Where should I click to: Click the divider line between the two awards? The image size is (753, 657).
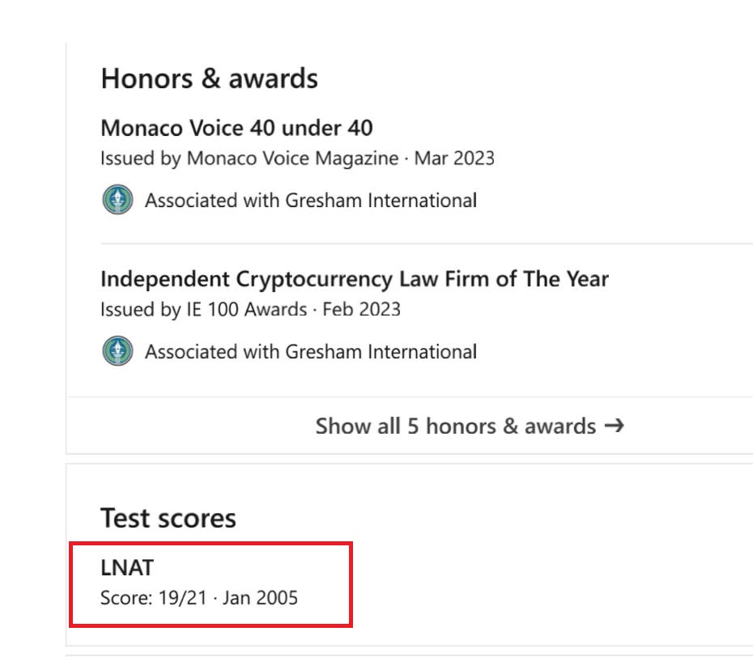coord(427,244)
